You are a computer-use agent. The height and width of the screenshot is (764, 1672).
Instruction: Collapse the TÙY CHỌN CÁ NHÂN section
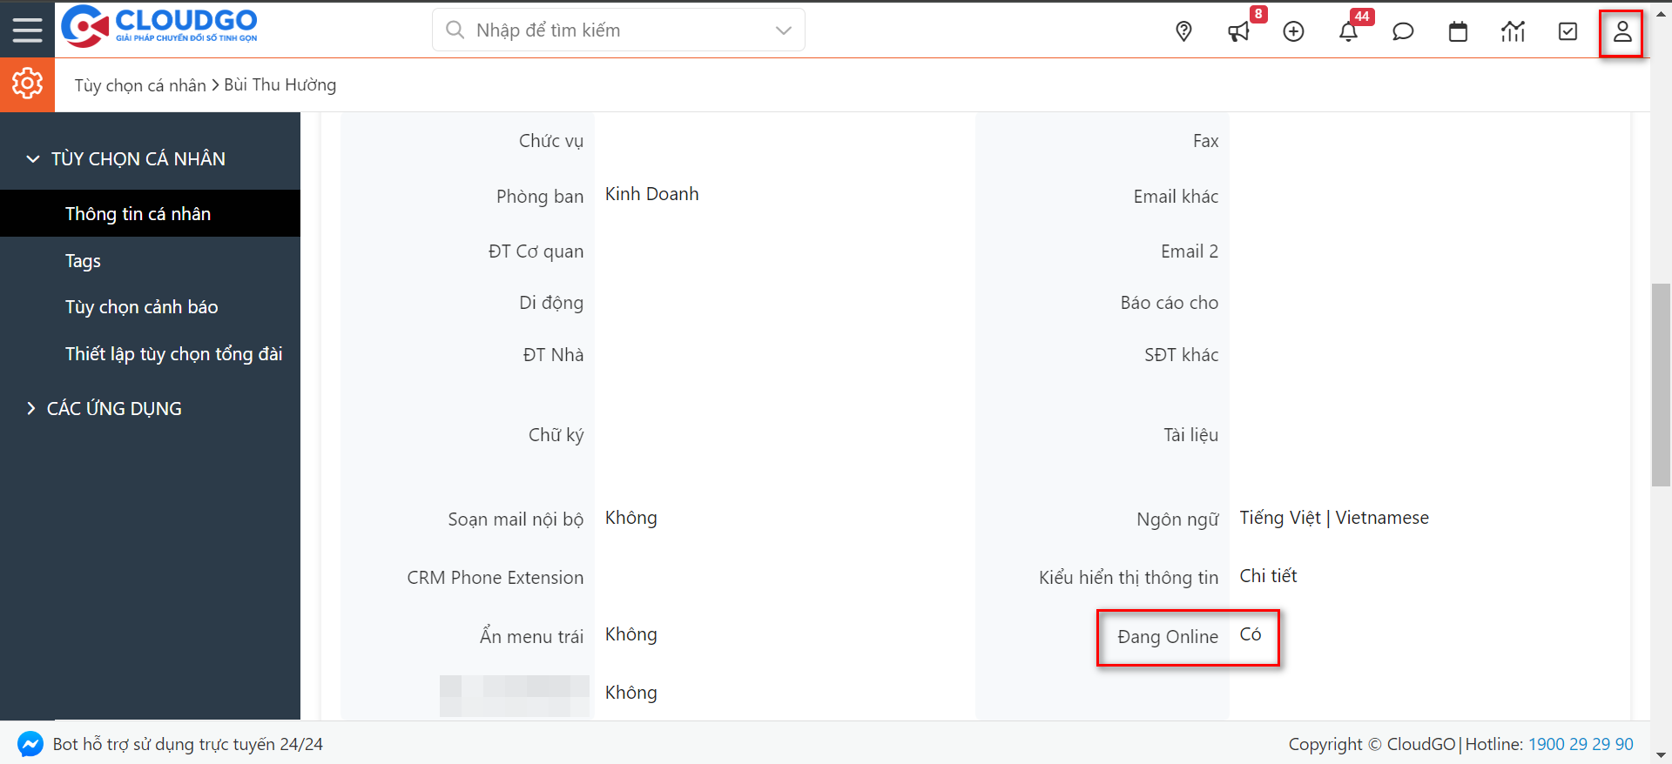[x=33, y=159]
